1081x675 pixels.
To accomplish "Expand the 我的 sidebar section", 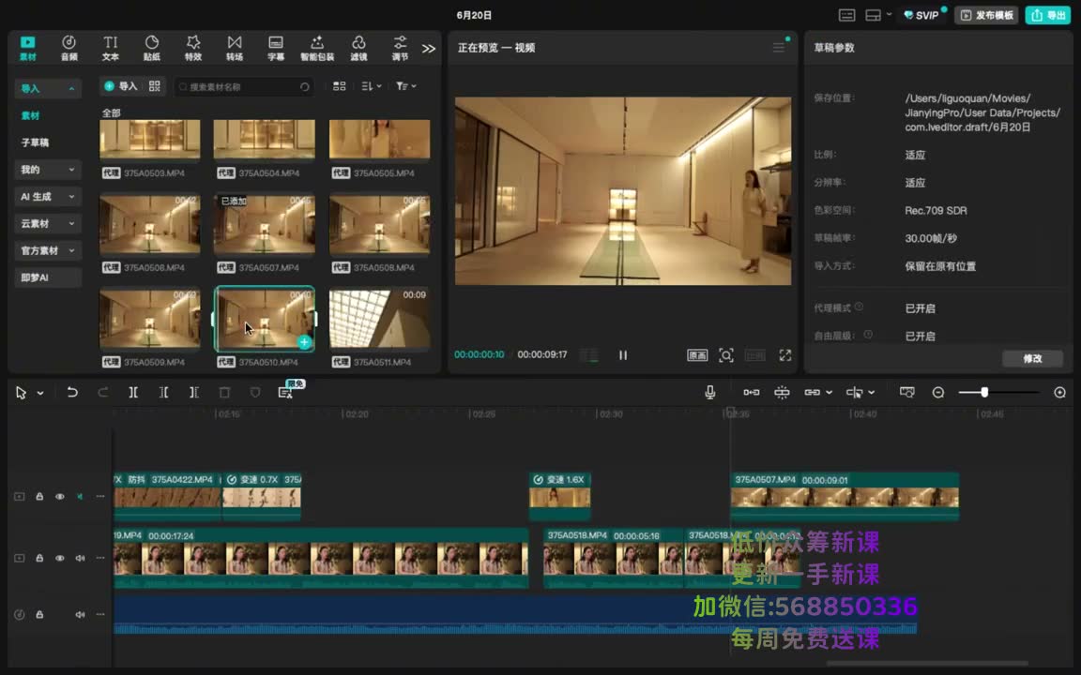I will pyautogui.click(x=48, y=170).
